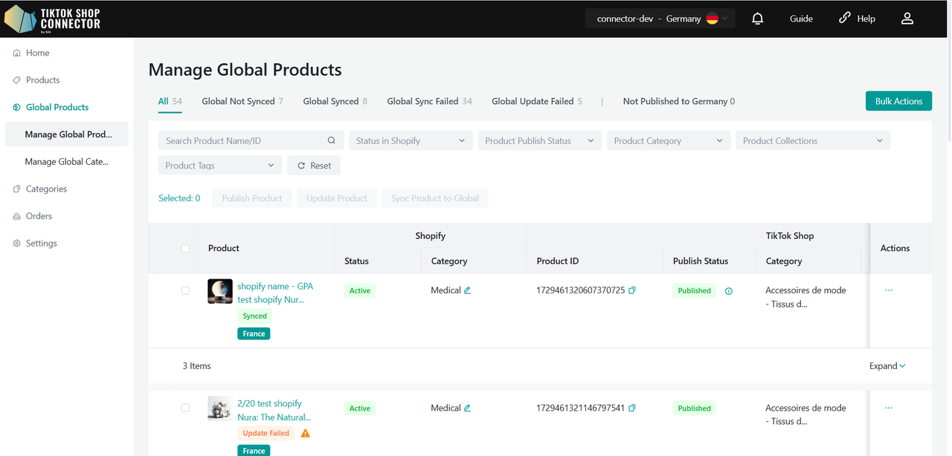Open Categories in the sidebar
The width and height of the screenshot is (952, 456).
tap(46, 189)
